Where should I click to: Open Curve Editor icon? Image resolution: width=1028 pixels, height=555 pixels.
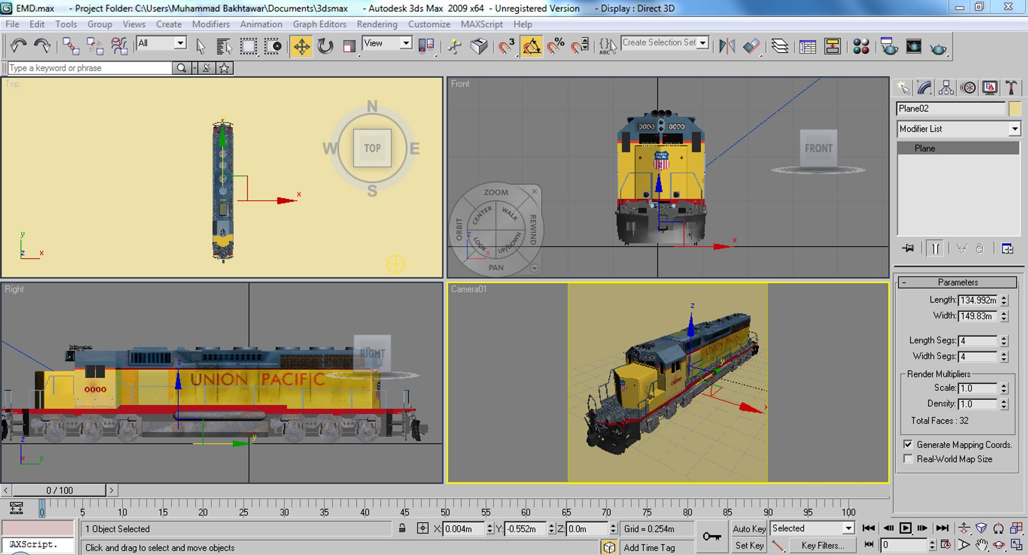(807, 47)
